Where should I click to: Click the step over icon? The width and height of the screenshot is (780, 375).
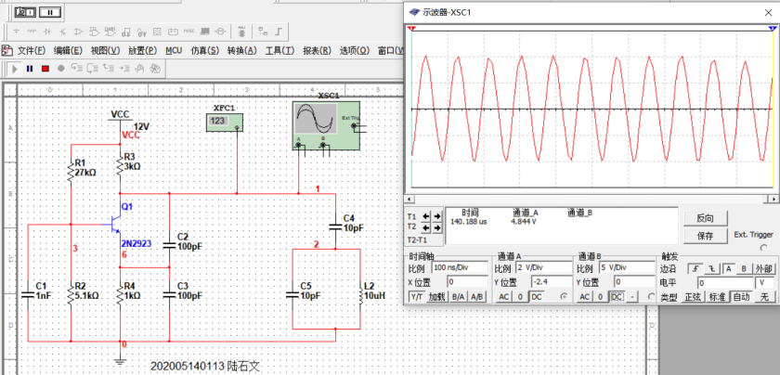tap(93, 69)
